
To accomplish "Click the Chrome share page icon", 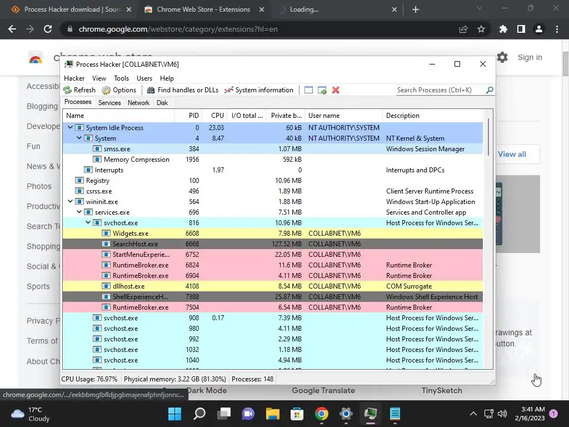I will [463, 29].
